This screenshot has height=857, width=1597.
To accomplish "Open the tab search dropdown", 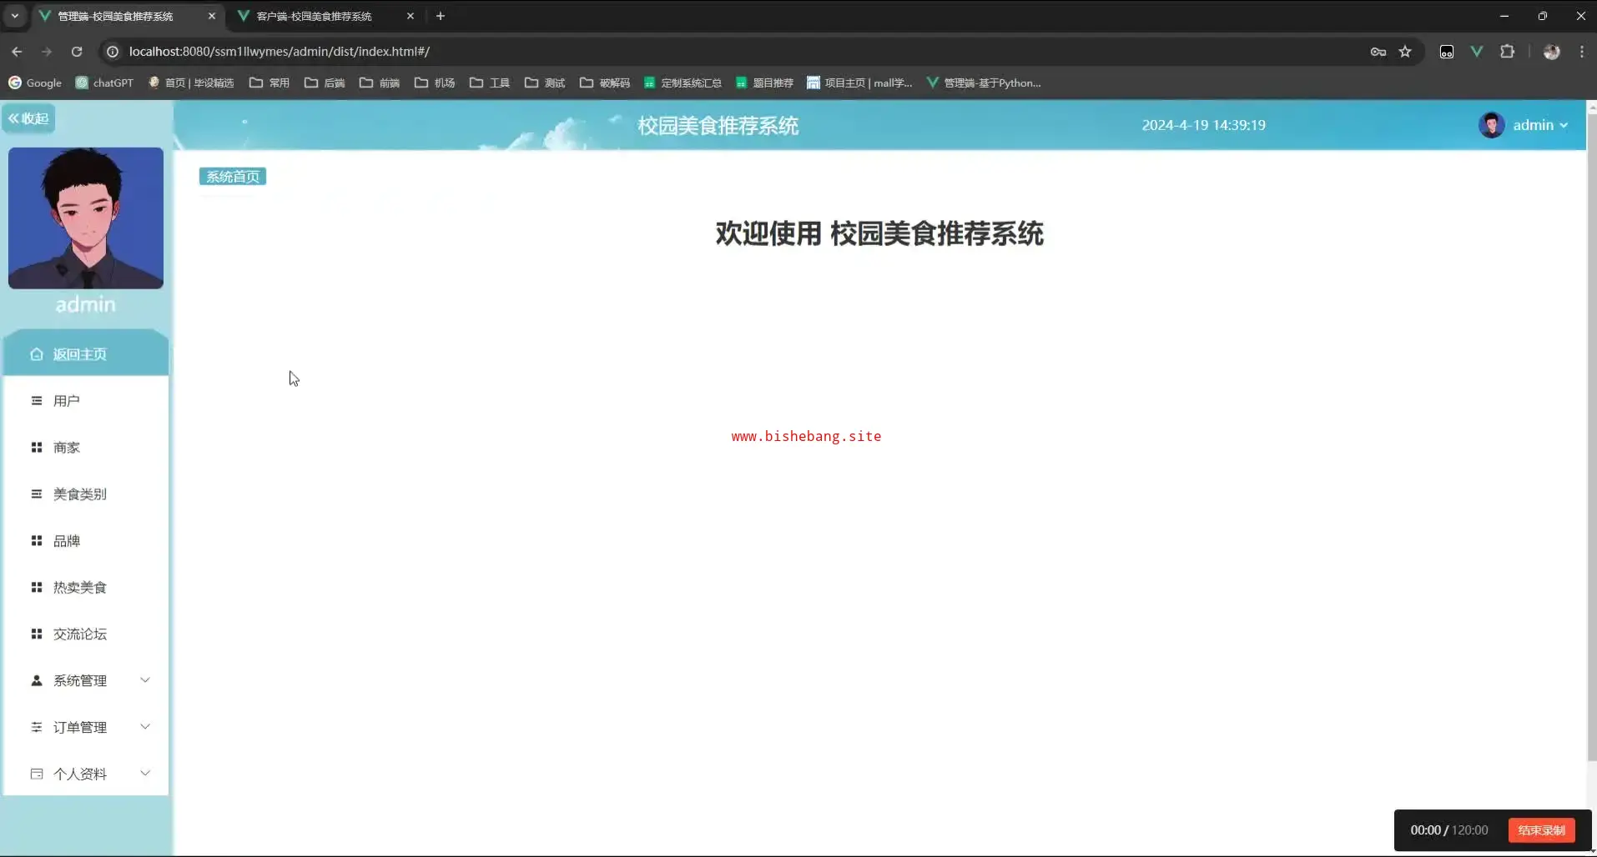I will click(15, 16).
